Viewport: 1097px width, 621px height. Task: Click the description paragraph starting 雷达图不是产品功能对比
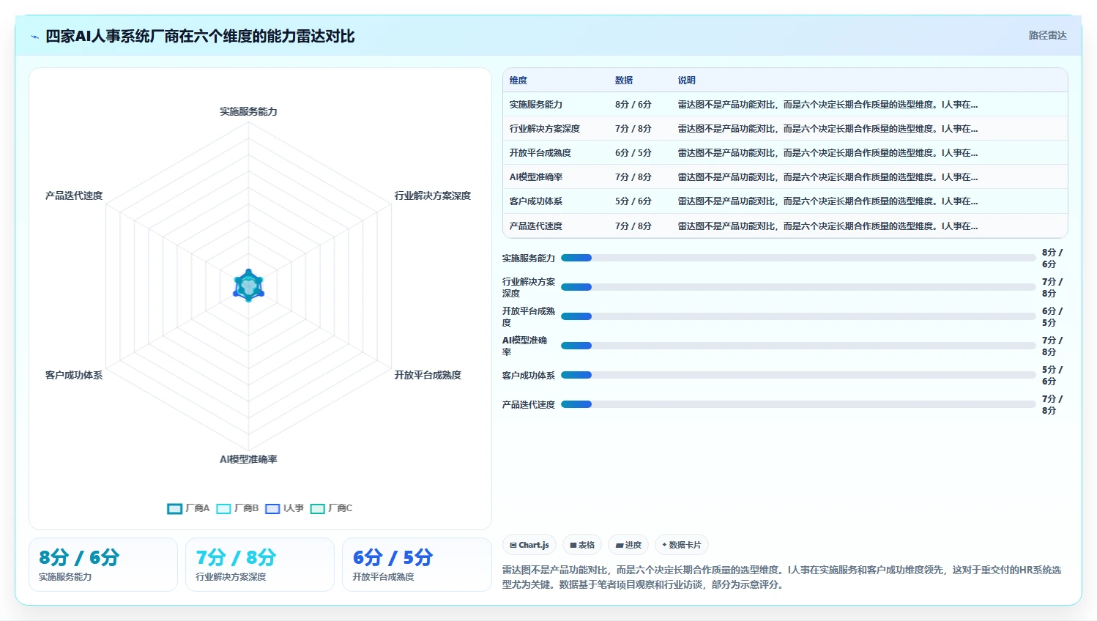pyautogui.click(x=781, y=577)
